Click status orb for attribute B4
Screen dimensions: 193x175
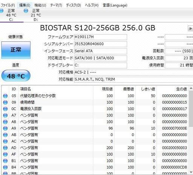click(x=5, y=167)
